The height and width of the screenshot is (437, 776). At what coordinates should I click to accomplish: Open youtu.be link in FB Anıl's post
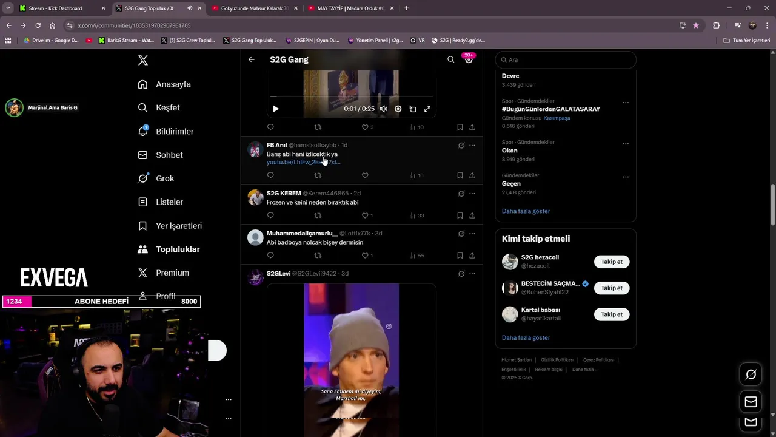point(303,162)
